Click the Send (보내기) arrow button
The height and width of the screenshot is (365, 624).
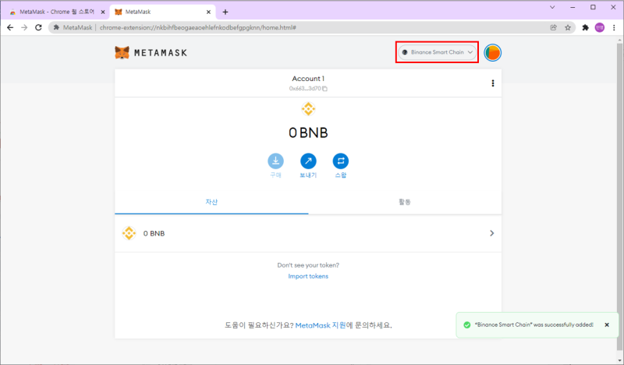pos(308,161)
